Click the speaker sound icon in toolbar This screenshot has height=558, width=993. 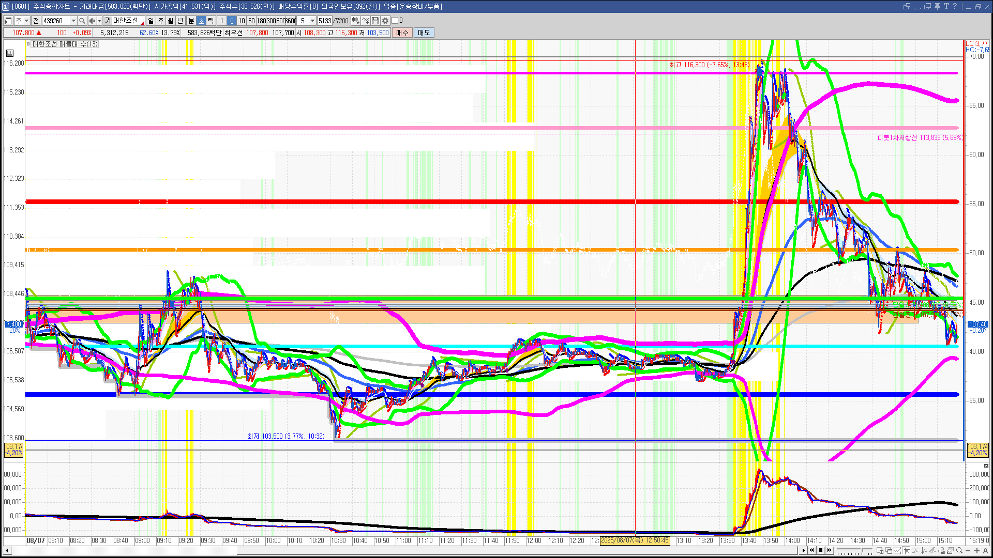[92, 21]
